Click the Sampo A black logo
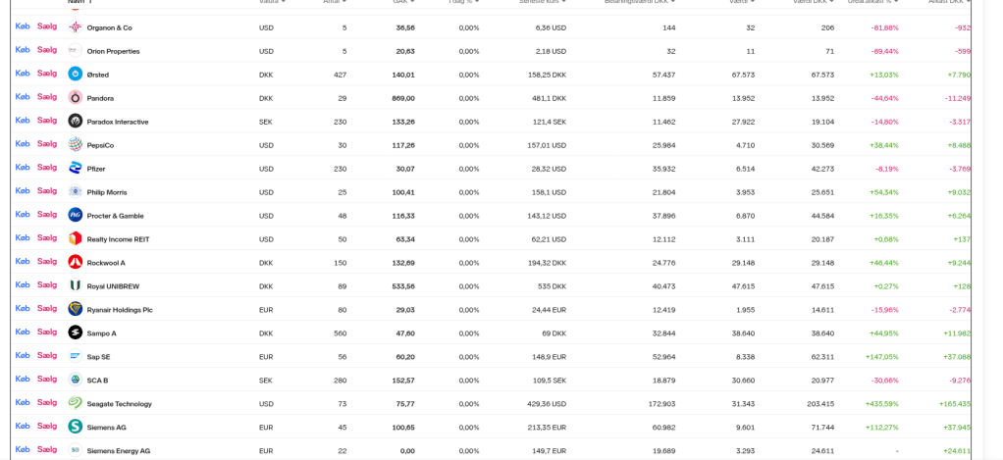 76,332
